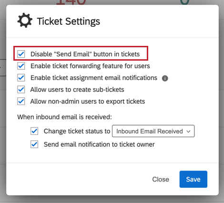Image resolution: width=224 pixels, height=203 pixels.
Task: Click the "Allow non-admin users to export tickets" label
Action: pyautogui.click(x=88, y=101)
